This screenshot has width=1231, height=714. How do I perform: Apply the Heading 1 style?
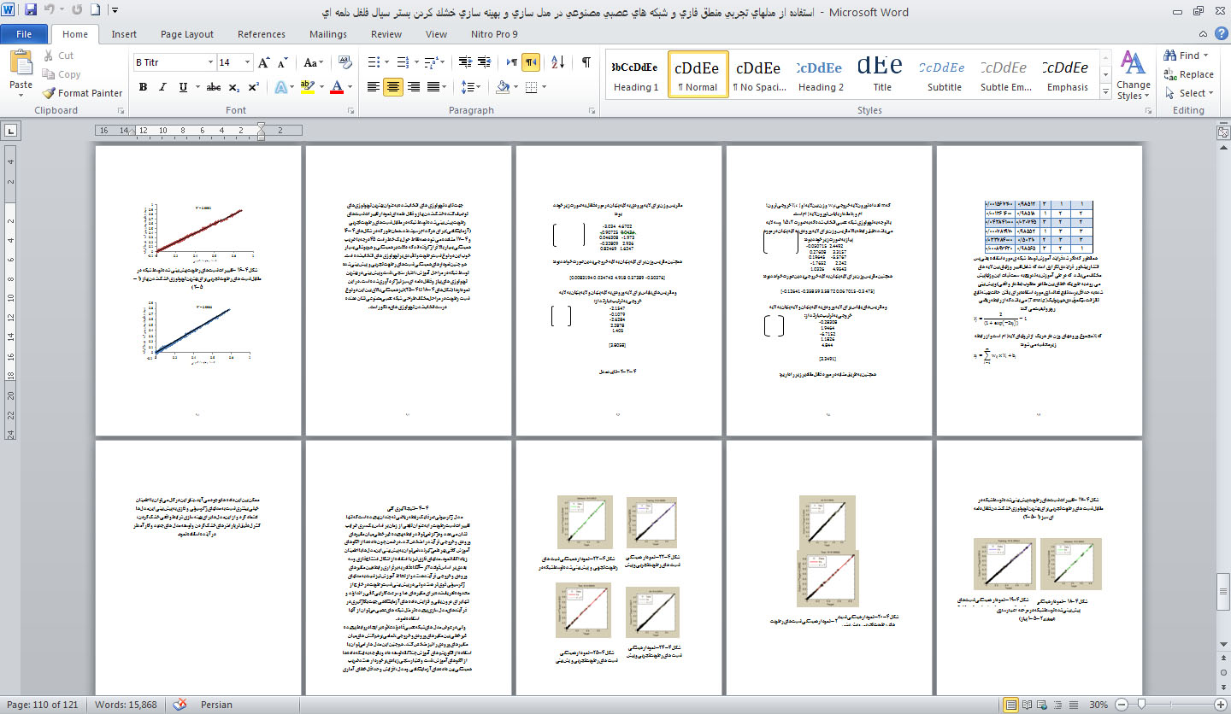click(635, 74)
